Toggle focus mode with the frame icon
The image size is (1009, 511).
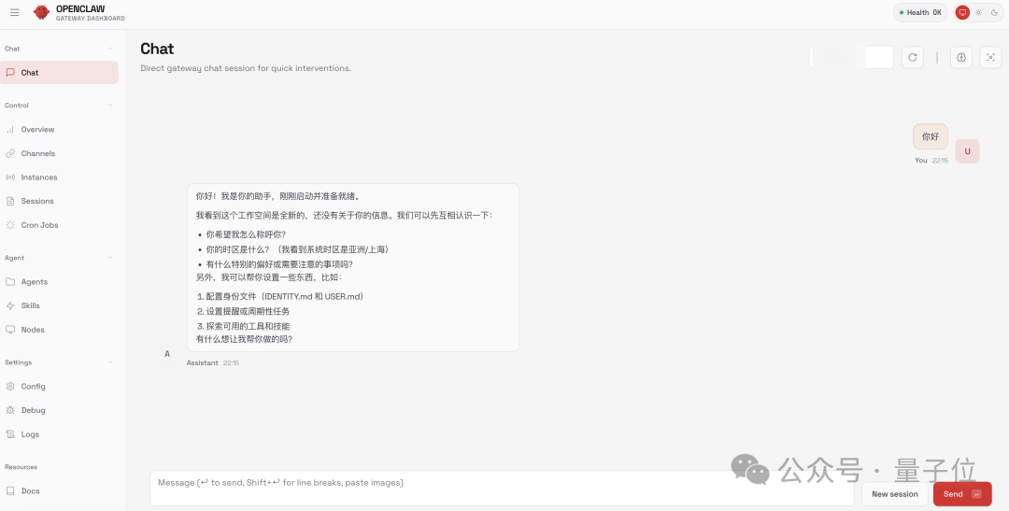[x=990, y=57]
